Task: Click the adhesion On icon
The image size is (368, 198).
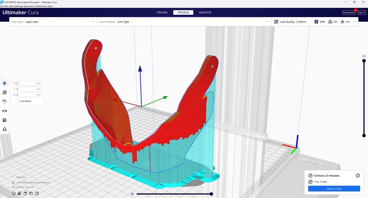Action: click(x=343, y=22)
